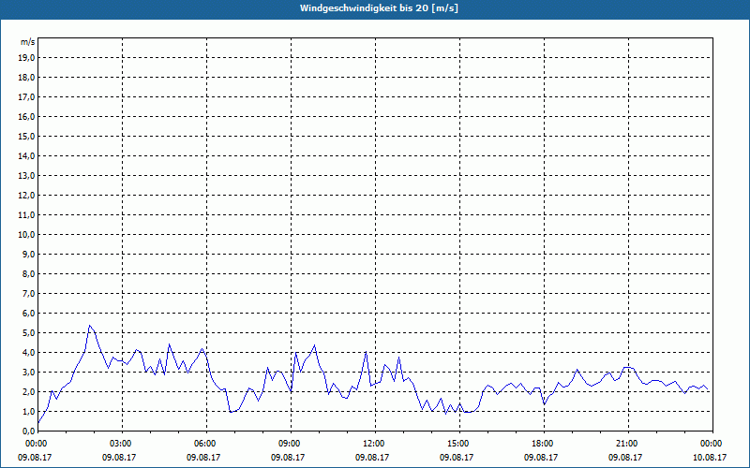Select the '13,0' axis tick label
Image resolution: width=750 pixels, height=468 pixels.
tap(26, 176)
